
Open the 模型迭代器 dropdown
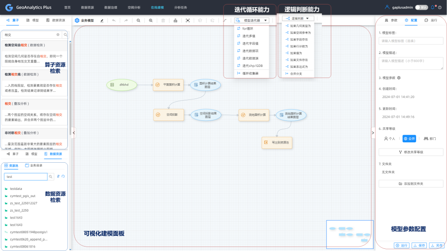coord(252,21)
